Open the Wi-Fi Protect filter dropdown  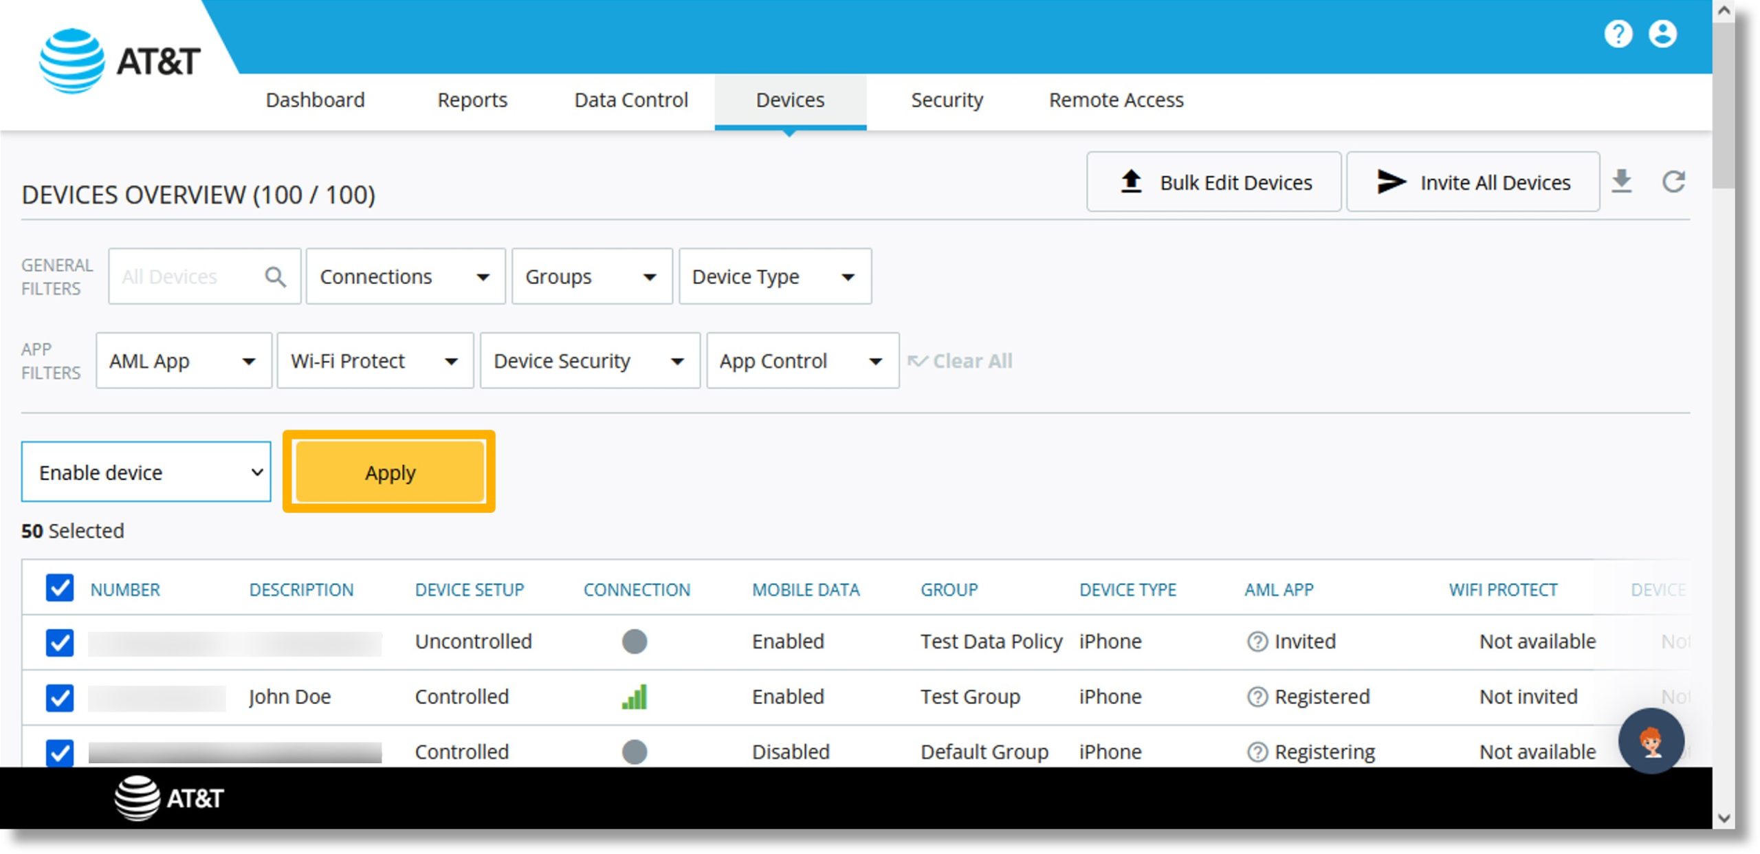coord(375,361)
